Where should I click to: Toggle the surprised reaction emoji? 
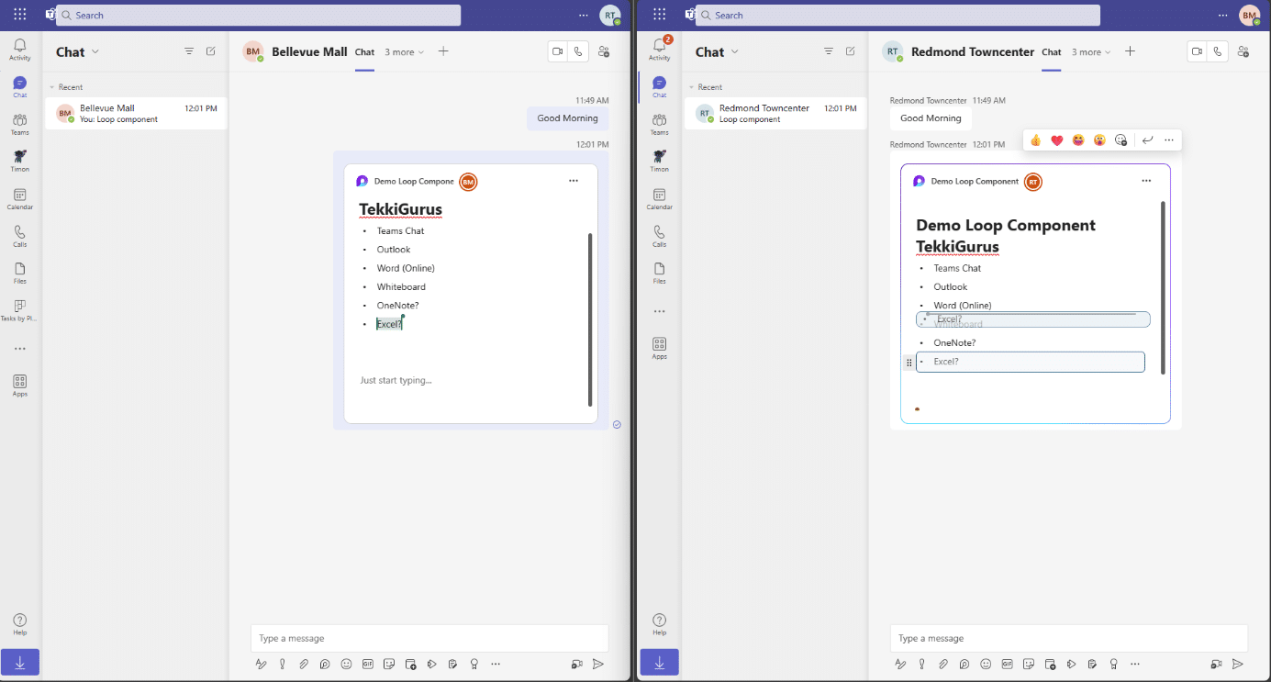(1098, 140)
